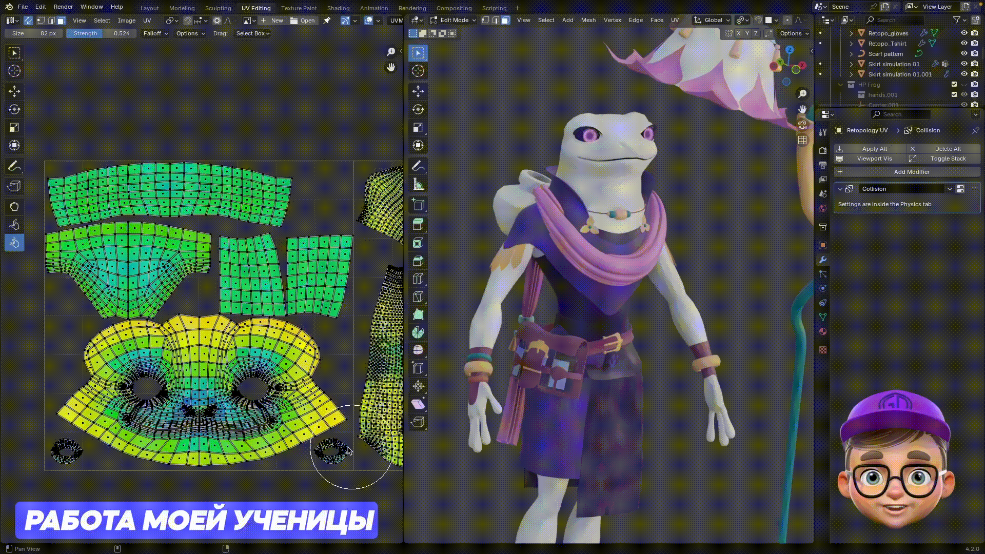Expand the Scarf pattern tree item
Image resolution: width=985 pixels, height=554 pixels.
point(851,54)
